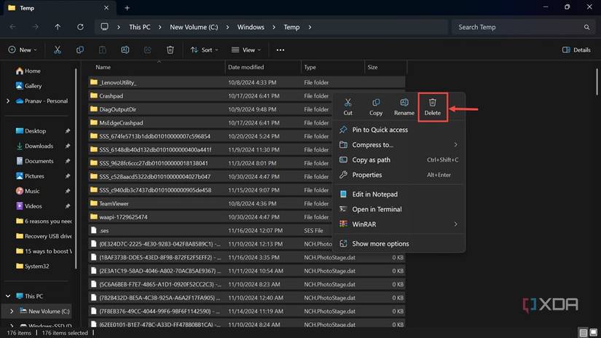Click the Windows breadcrumb
The image size is (601, 338).
tap(251, 27)
